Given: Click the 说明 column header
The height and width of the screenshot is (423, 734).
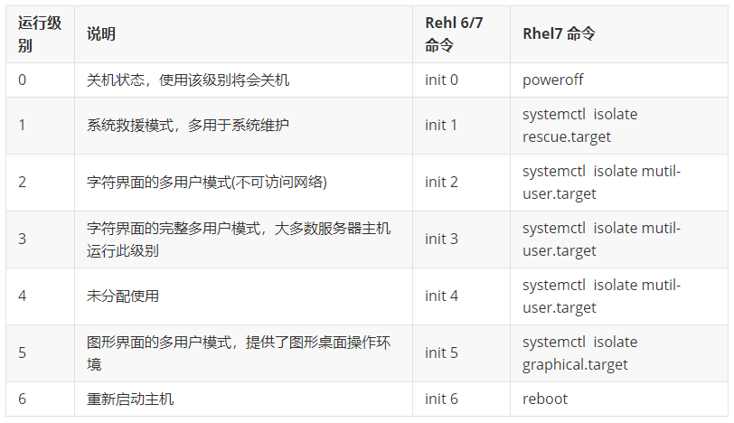Looking at the screenshot, I should pos(243,34).
